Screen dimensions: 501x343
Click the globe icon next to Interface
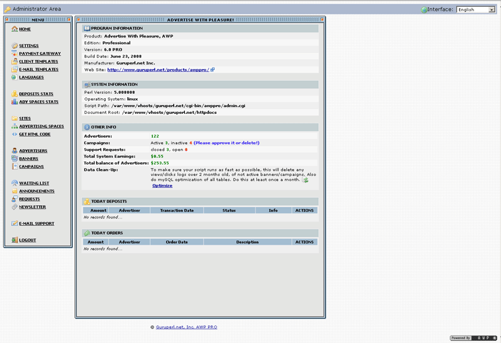424,9
